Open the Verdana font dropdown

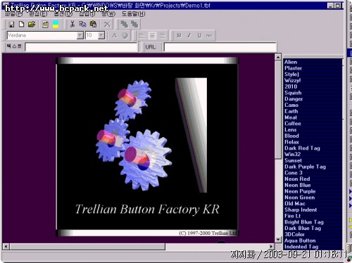[x=80, y=35]
